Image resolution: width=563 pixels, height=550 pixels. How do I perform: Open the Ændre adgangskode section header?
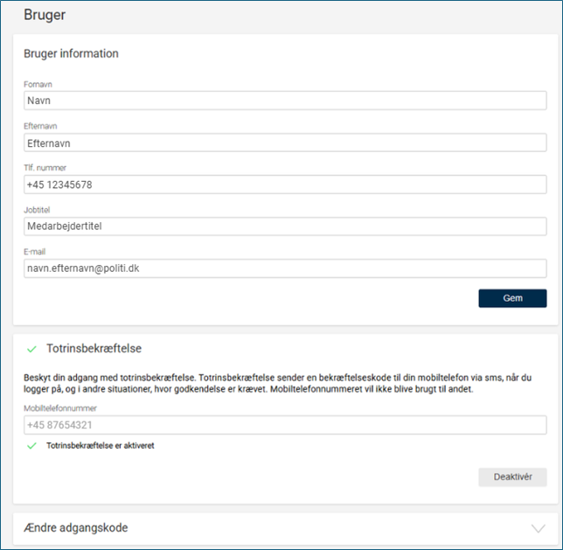[77, 528]
